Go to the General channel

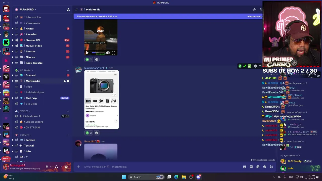coord(42,75)
